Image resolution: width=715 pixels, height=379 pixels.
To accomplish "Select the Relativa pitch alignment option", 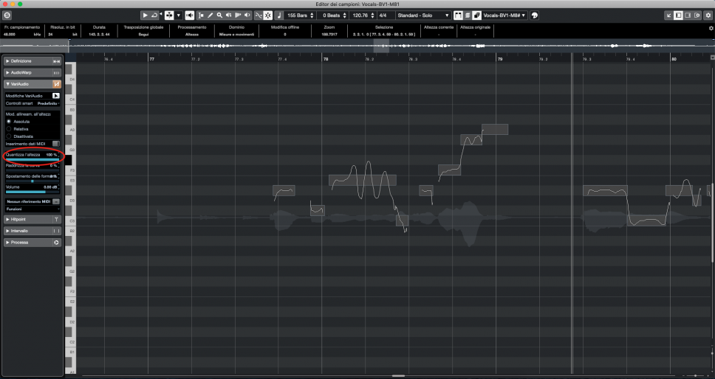I will point(9,128).
